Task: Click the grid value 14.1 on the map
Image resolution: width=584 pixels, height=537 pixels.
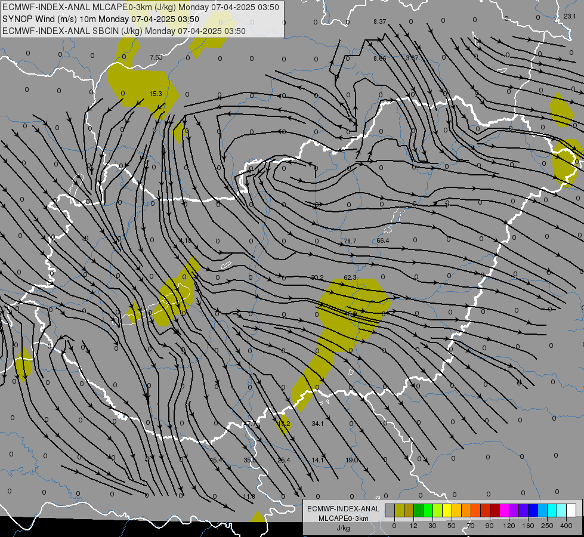Action: (x=318, y=460)
